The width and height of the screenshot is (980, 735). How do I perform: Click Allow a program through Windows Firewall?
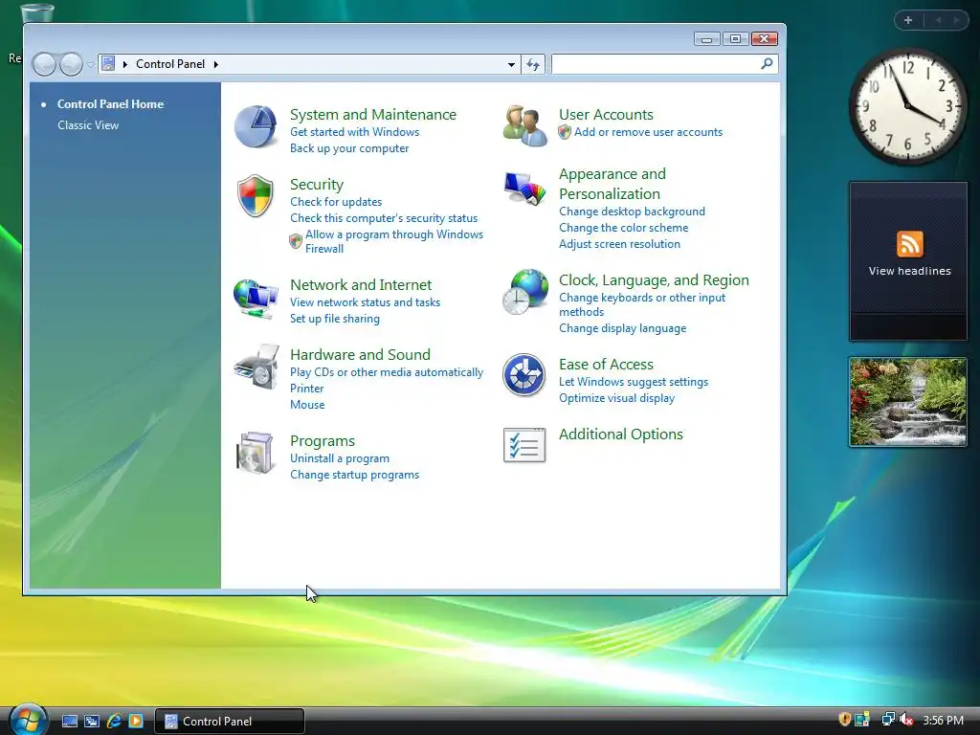point(393,241)
